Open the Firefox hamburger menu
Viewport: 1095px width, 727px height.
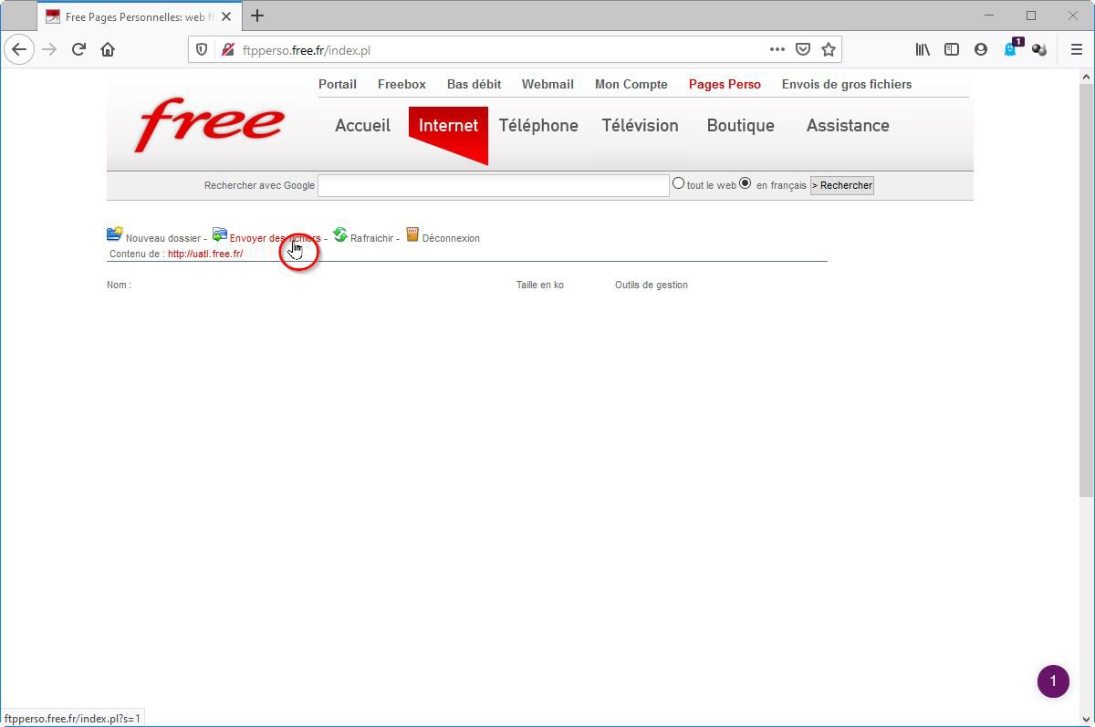point(1076,50)
